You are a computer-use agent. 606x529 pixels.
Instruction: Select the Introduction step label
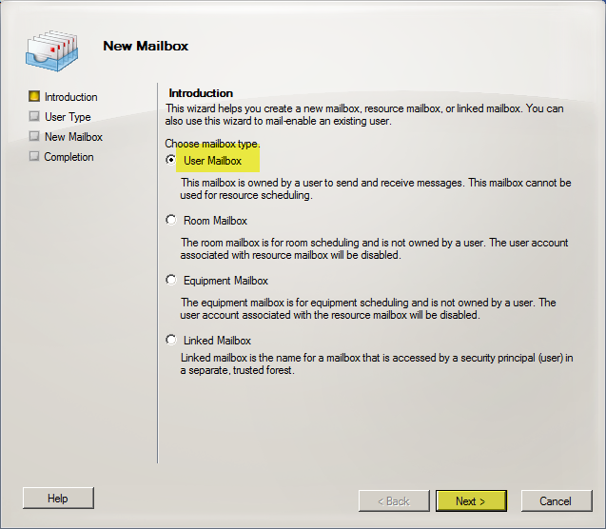[x=70, y=97]
